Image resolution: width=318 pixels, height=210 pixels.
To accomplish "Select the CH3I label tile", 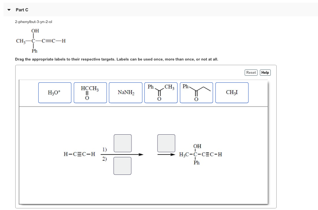I will 232,93.
